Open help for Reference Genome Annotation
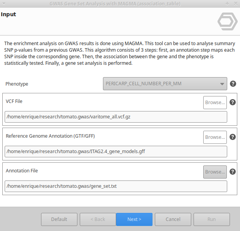 click(x=233, y=137)
